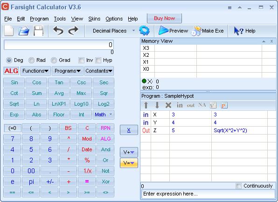278x202 pixels.
Task: Click the Help cursor question icon
Action: (x=238, y=31)
